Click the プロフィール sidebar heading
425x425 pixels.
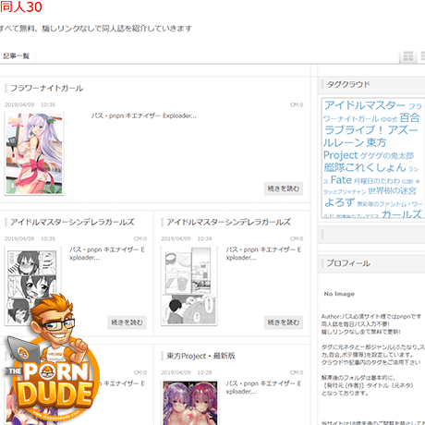pos(348,263)
